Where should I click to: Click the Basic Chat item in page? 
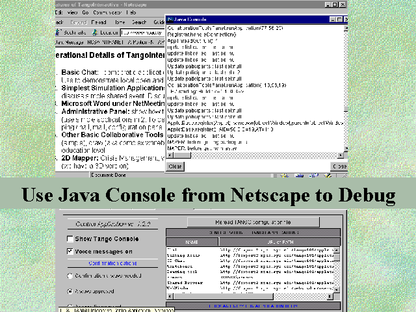click(80, 72)
